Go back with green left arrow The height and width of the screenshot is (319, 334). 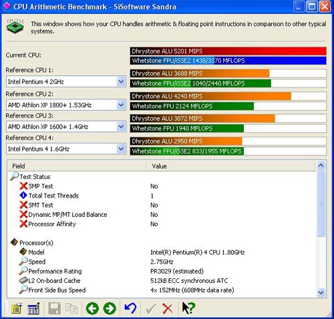92,308
